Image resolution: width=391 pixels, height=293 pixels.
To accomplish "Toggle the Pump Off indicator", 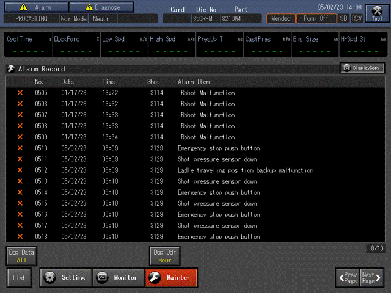I will (316, 18).
